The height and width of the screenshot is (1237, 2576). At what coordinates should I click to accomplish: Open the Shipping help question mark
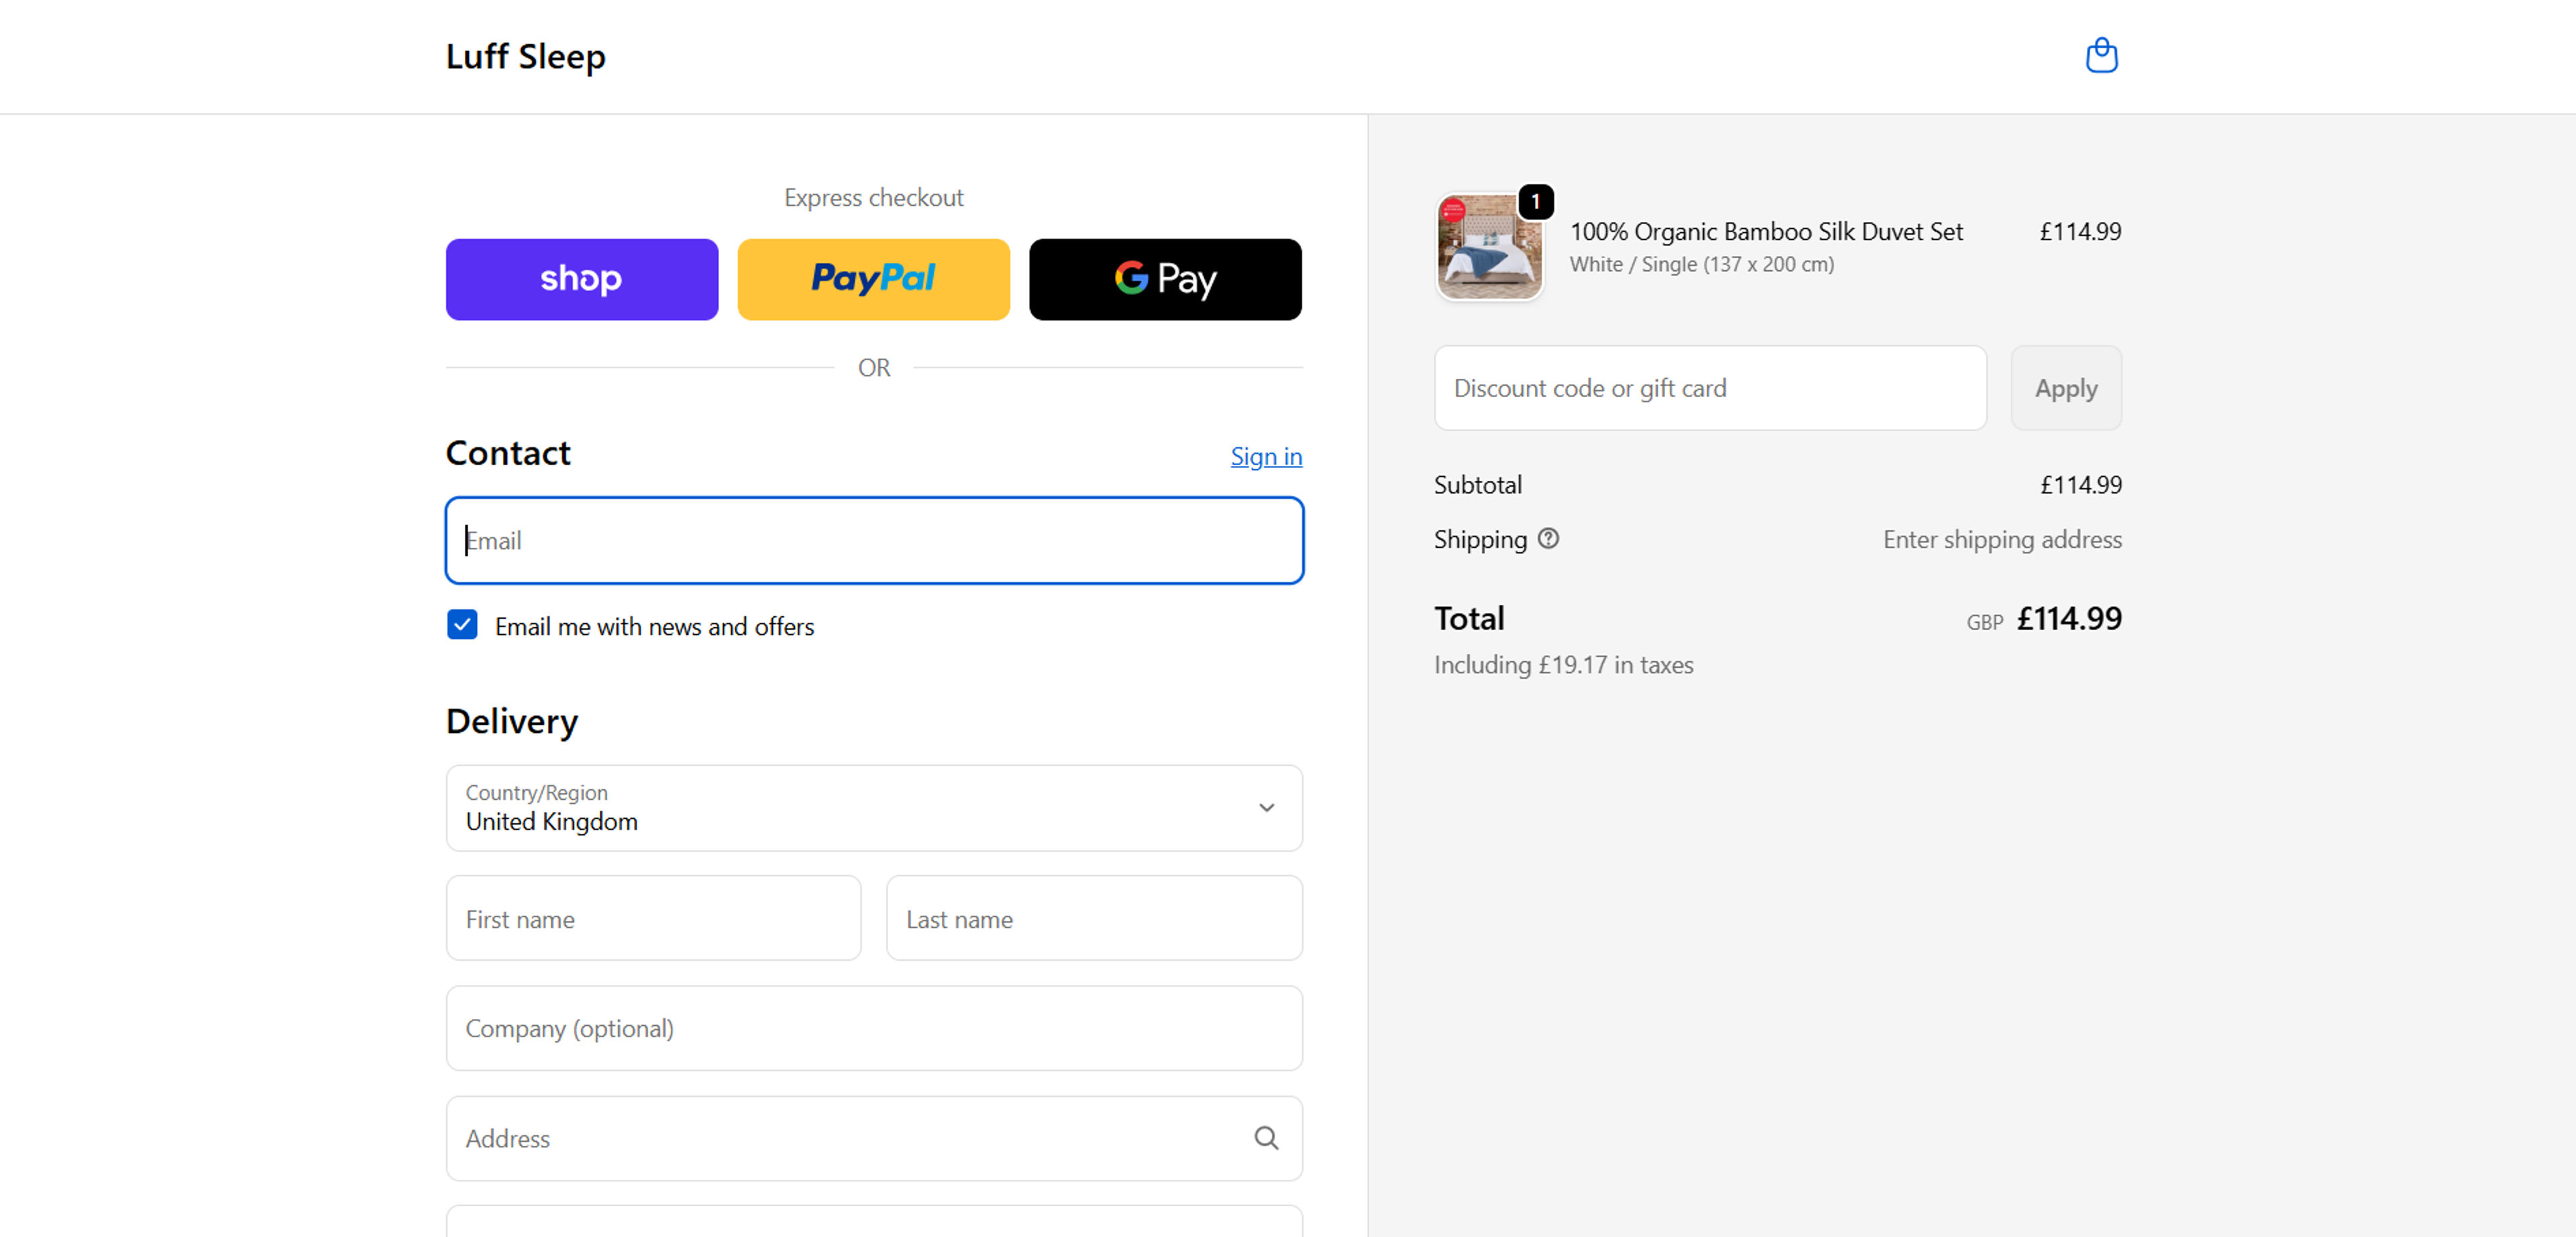(1549, 538)
